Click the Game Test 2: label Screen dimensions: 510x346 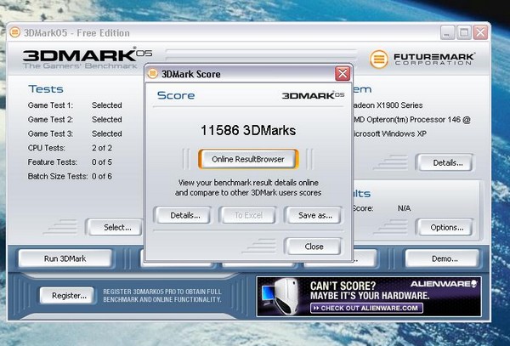click(50, 120)
